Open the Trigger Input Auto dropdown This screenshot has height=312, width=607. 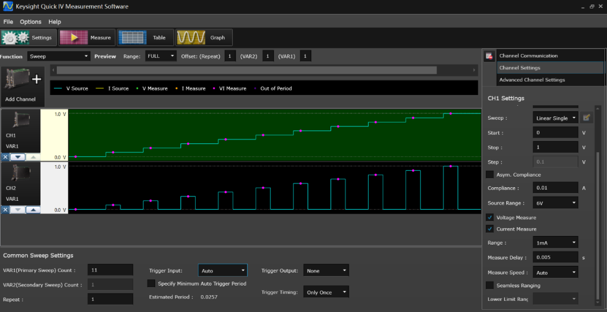coord(223,270)
